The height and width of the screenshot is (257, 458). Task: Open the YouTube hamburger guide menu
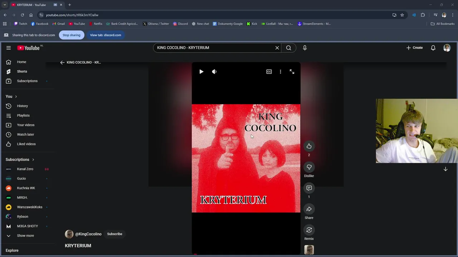(x=9, y=48)
